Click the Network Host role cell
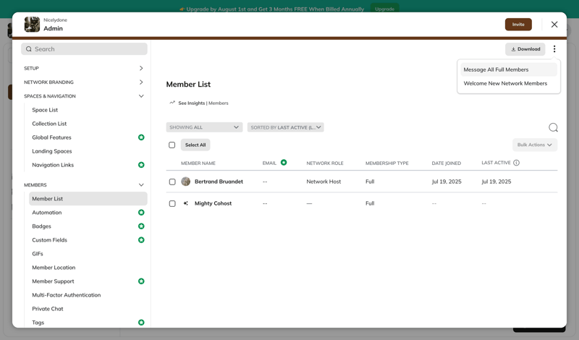579x340 pixels. point(324,182)
